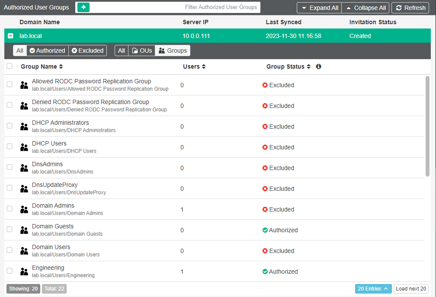Click the Collapse All button
Viewport: 436px width, 297px height.
pyautogui.click(x=365, y=7)
